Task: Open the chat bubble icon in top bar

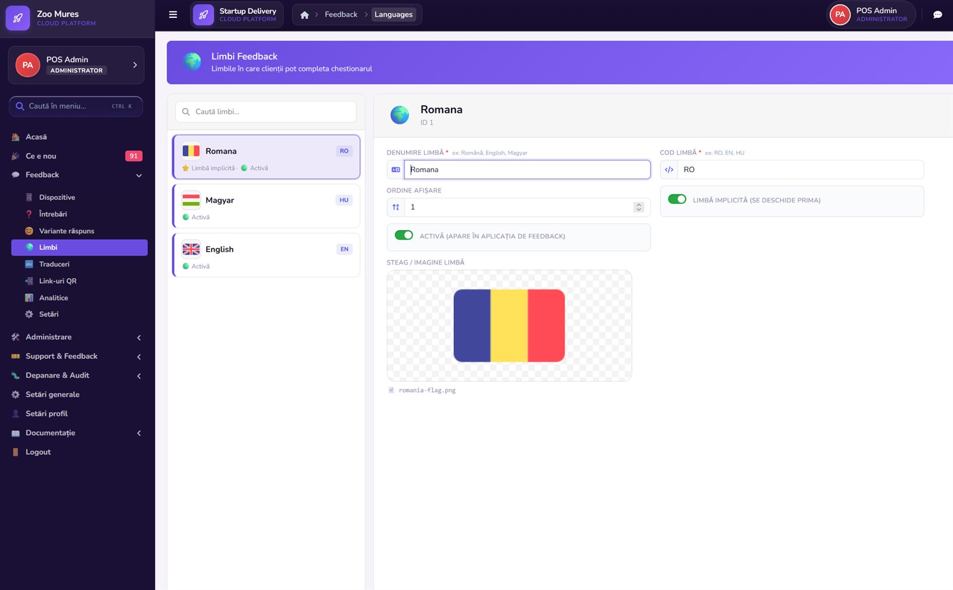Action: pos(938,15)
